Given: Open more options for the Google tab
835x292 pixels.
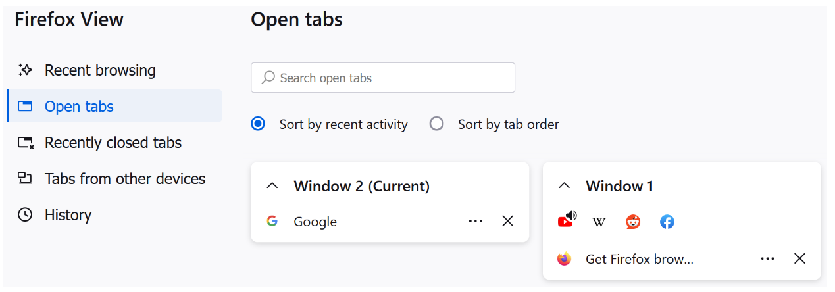Looking at the screenshot, I should 476,221.
